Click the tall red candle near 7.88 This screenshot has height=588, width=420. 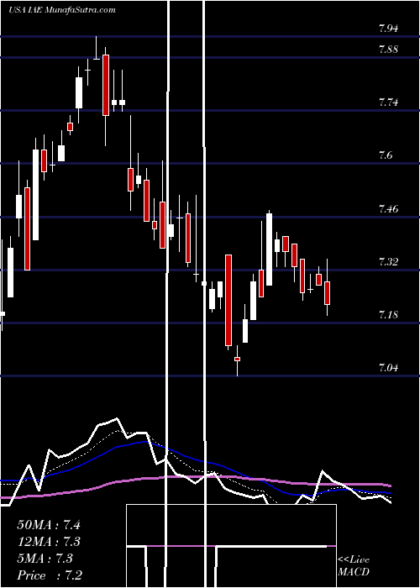(106, 85)
